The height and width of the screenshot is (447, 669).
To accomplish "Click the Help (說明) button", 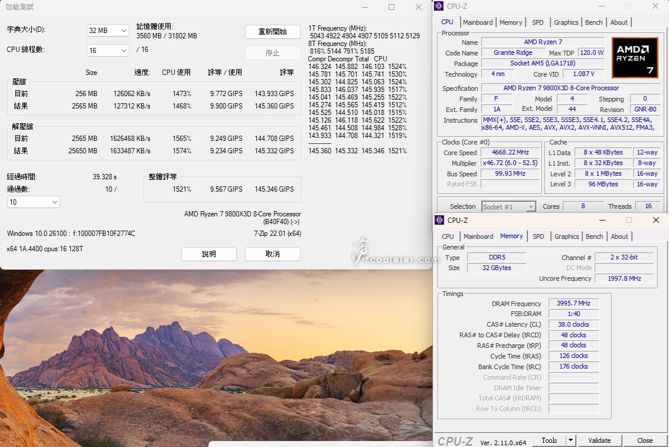I will pos(209,254).
